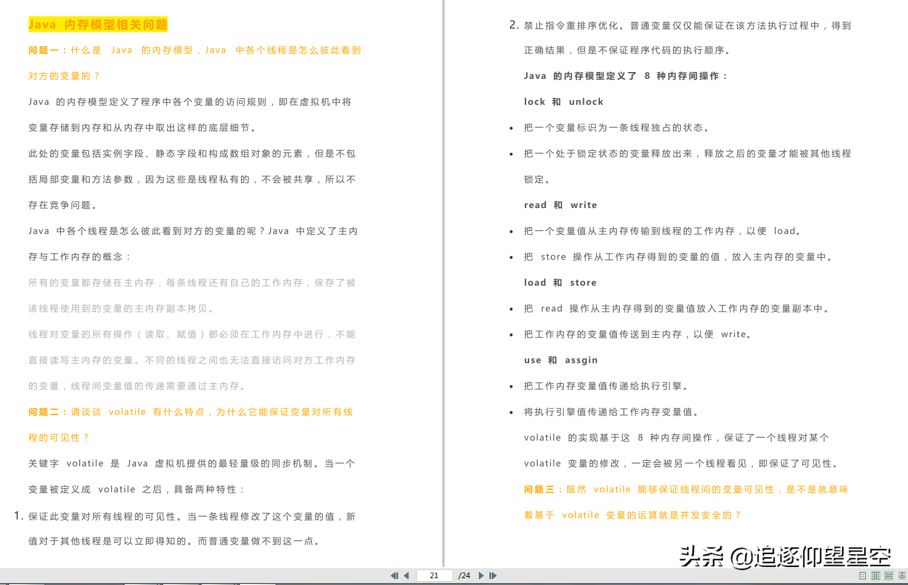The height and width of the screenshot is (585, 908).
Task: Click bullet 把工作内存变量值传递给执行引擎
Action: pos(606,386)
